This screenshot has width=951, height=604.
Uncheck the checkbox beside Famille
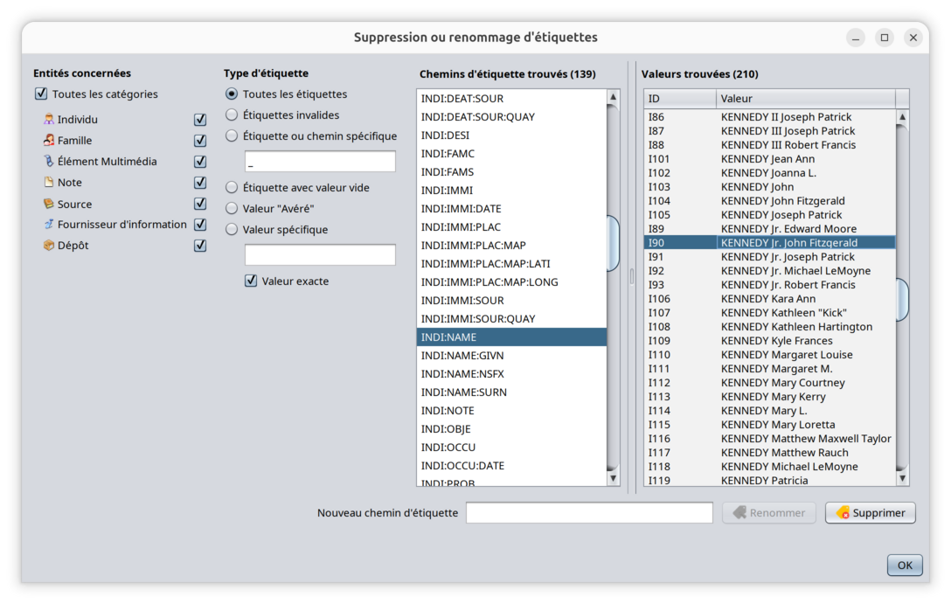[x=200, y=141]
